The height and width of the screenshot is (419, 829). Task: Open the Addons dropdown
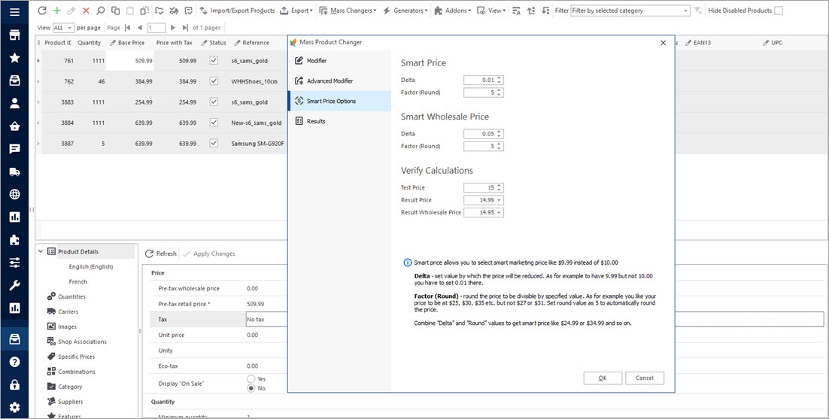point(453,11)
